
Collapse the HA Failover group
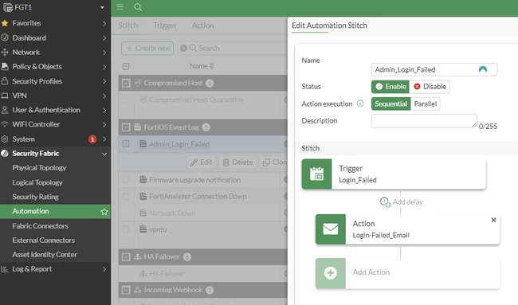click(x=126, y=256)
